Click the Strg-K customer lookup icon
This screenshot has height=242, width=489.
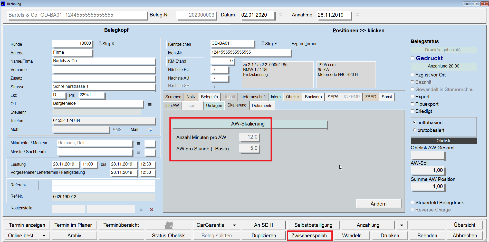tap(100, 43)
